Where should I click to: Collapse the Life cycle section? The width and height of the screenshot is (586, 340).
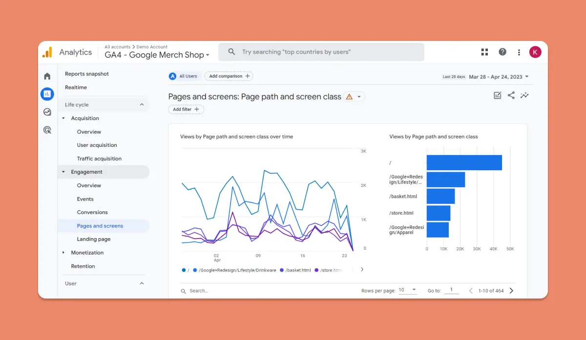coord(142,104)
